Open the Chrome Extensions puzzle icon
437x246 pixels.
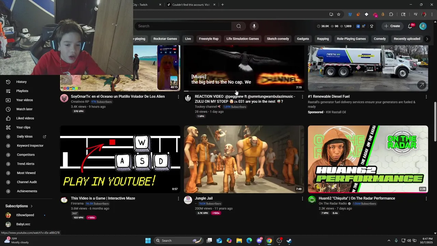(x=391, y=14)
